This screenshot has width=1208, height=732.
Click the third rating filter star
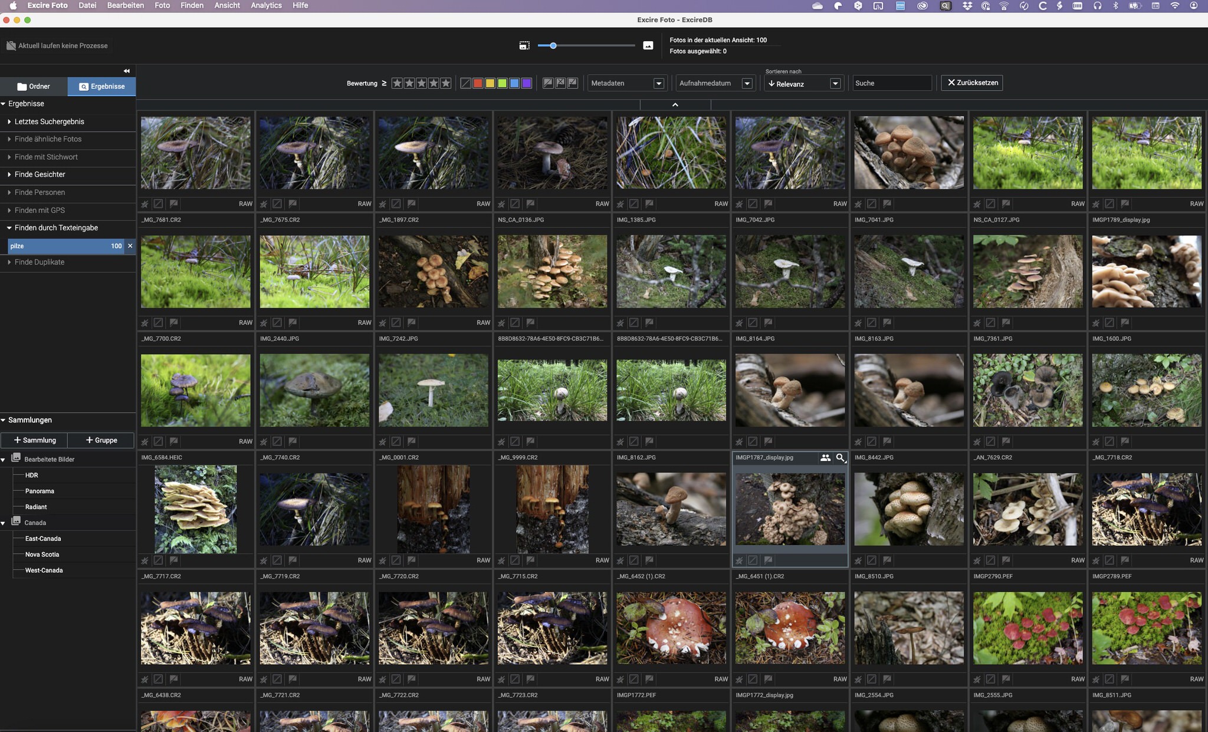click(x=421, y=83)
